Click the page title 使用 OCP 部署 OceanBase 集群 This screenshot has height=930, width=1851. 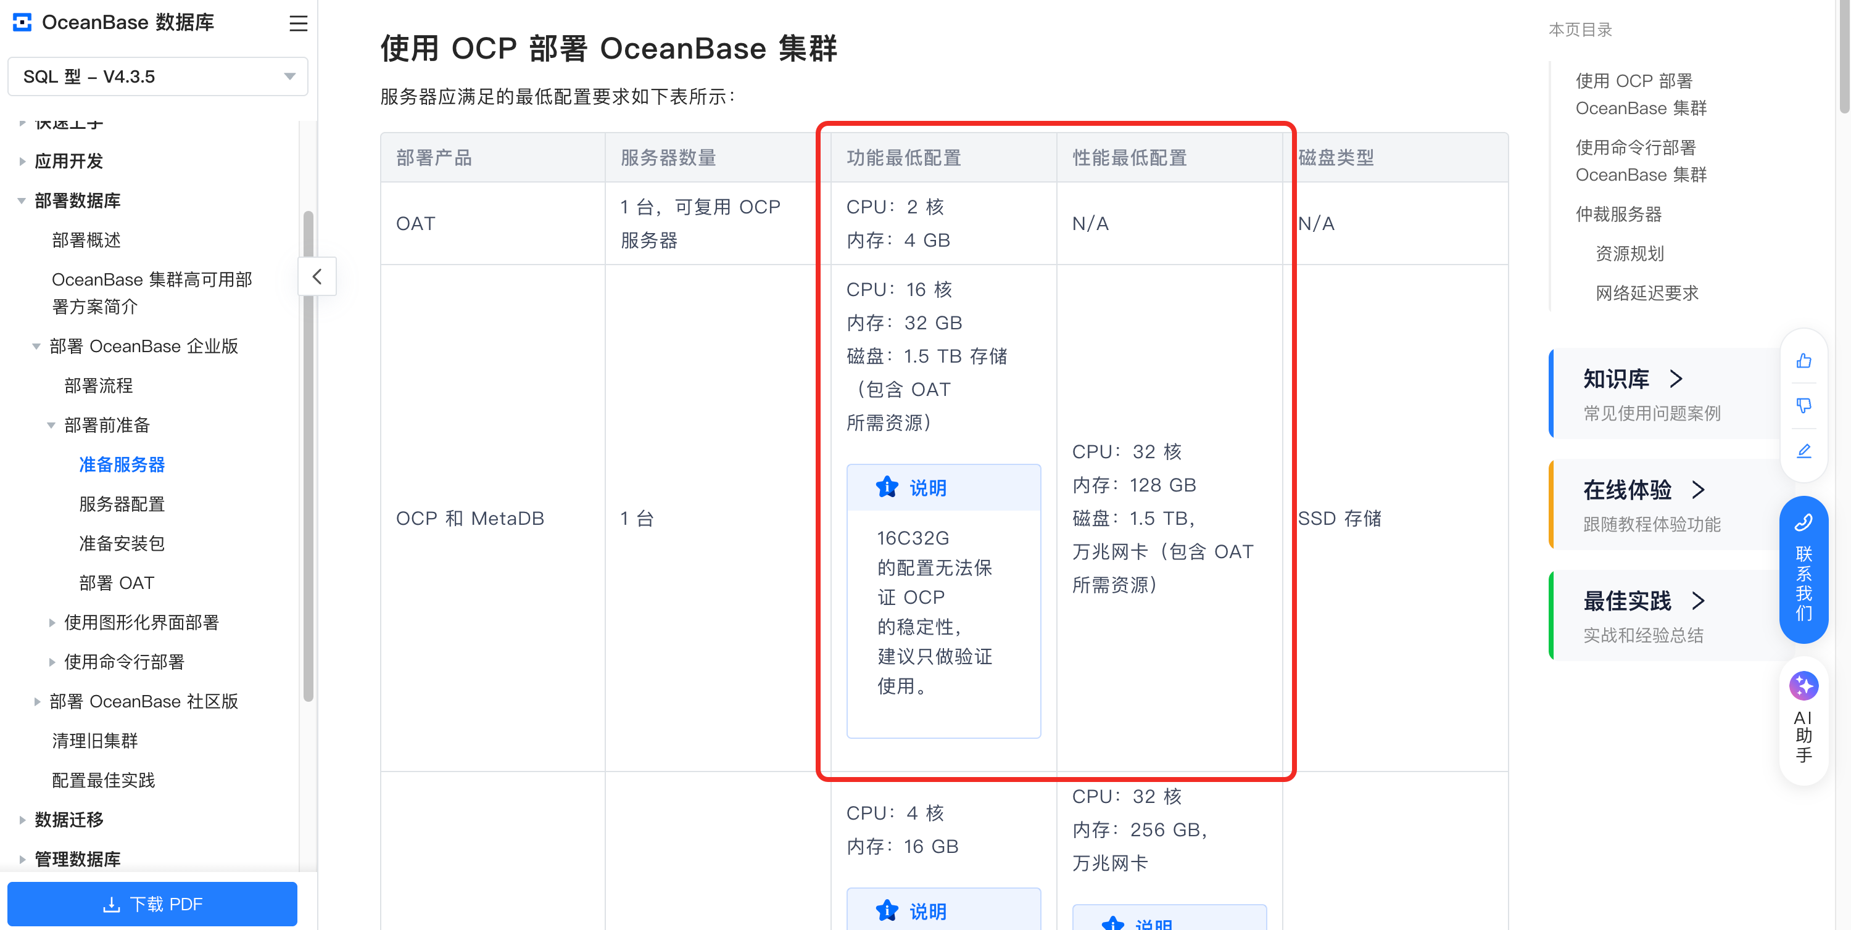[608, 48]
